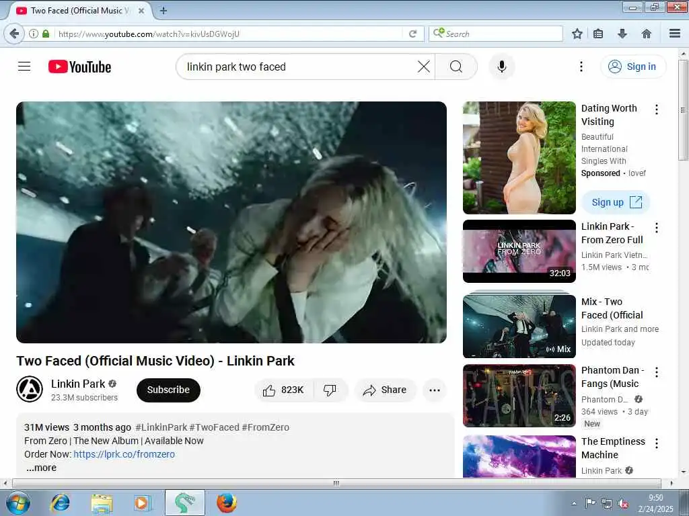Reload the page with refresh icon

[x=412, y=34]
